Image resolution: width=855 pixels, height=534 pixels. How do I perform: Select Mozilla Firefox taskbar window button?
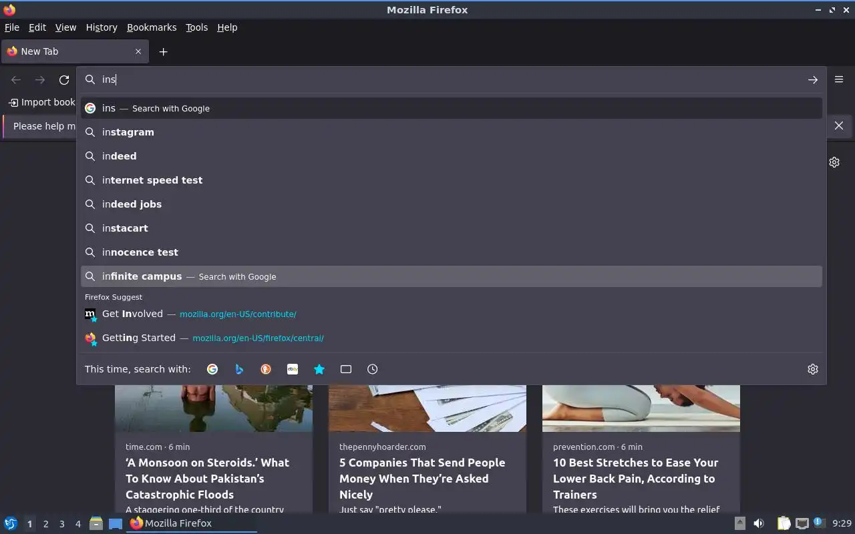click(192, 523)
